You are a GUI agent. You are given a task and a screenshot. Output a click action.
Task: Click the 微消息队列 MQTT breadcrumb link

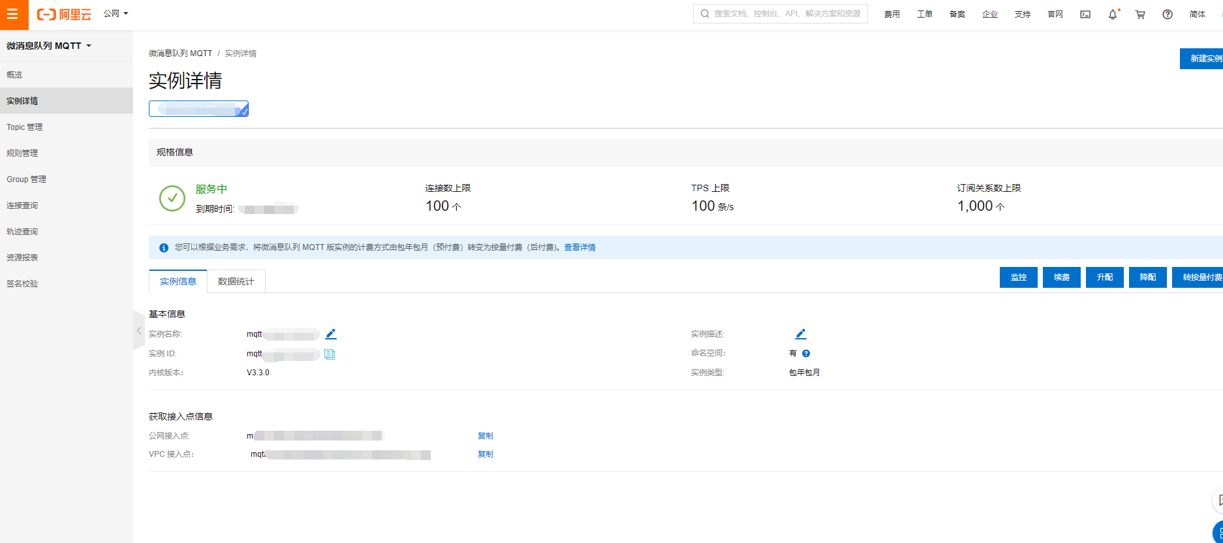coord(180,54)
